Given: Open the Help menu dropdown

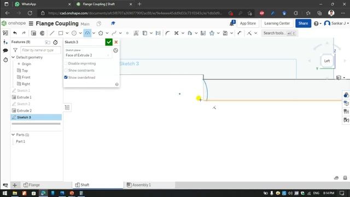Looking at the screenshot, I should (317, 24).
